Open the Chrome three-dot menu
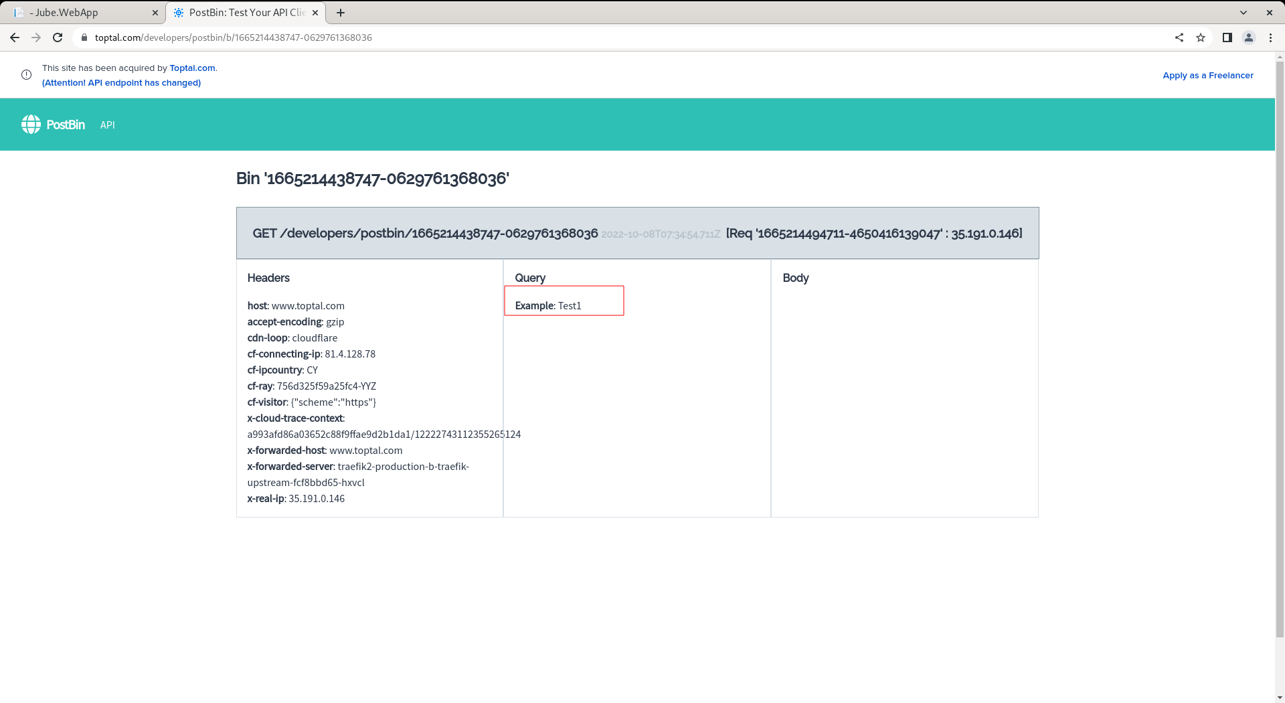1285x703 pixels. point(1270,37)
